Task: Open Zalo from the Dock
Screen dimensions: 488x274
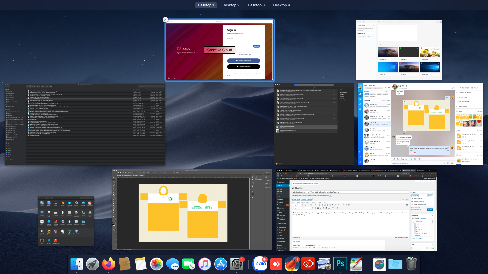Action: [x=260, y=264]
